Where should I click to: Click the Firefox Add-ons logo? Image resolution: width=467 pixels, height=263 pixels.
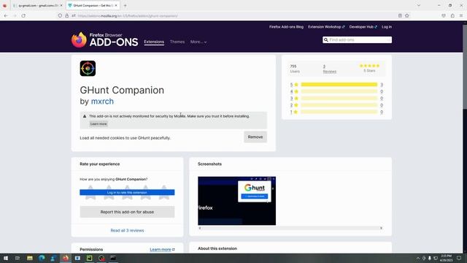click(x=104, y=39)
